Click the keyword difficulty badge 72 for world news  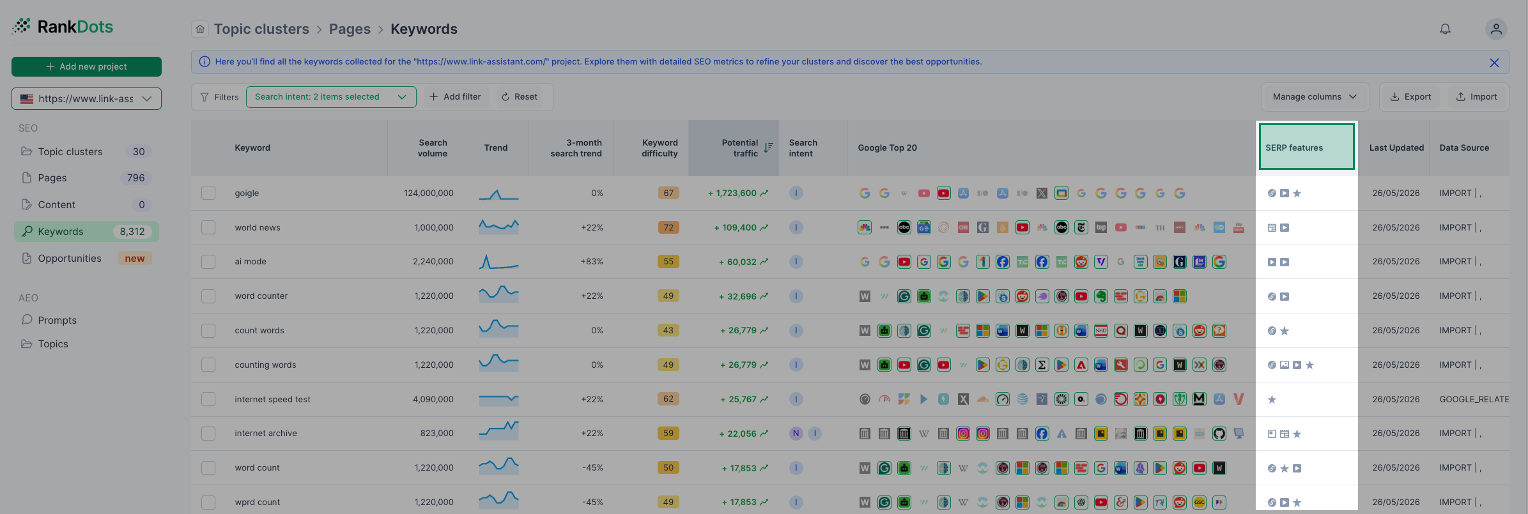tap(668, 227)
